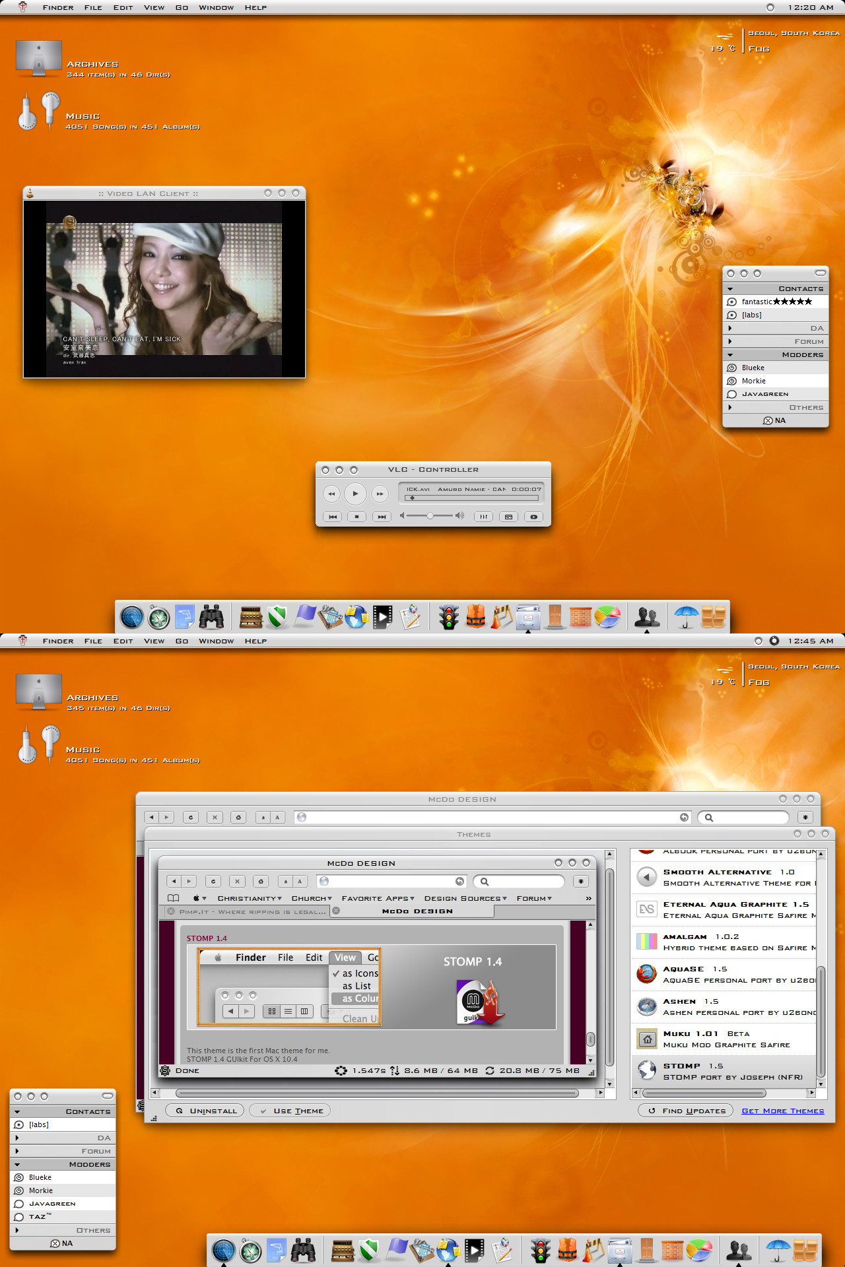The image size is (845, 1267).
Task: Open the VLC equalizer panel button
Action: coord(484,517)
